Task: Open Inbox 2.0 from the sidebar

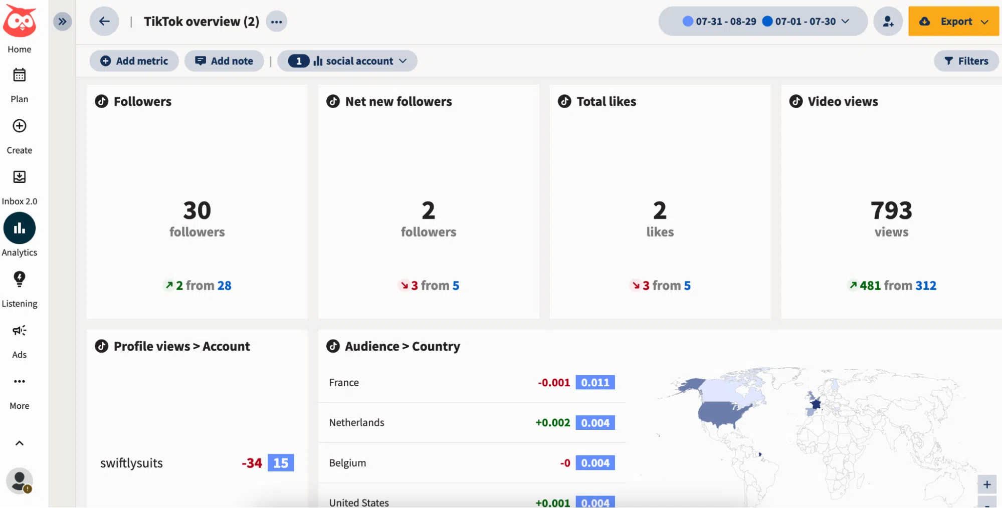Action: point(19,177)
